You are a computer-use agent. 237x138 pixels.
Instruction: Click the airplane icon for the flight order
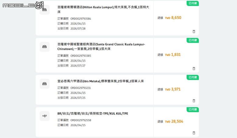click(x=44, y=116)
